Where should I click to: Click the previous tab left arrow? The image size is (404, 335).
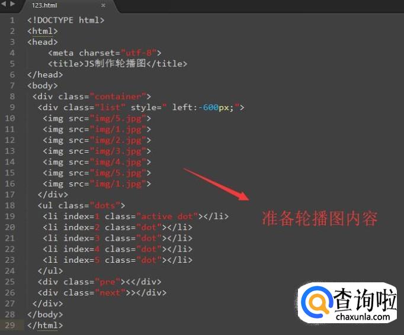click(4, 4)
